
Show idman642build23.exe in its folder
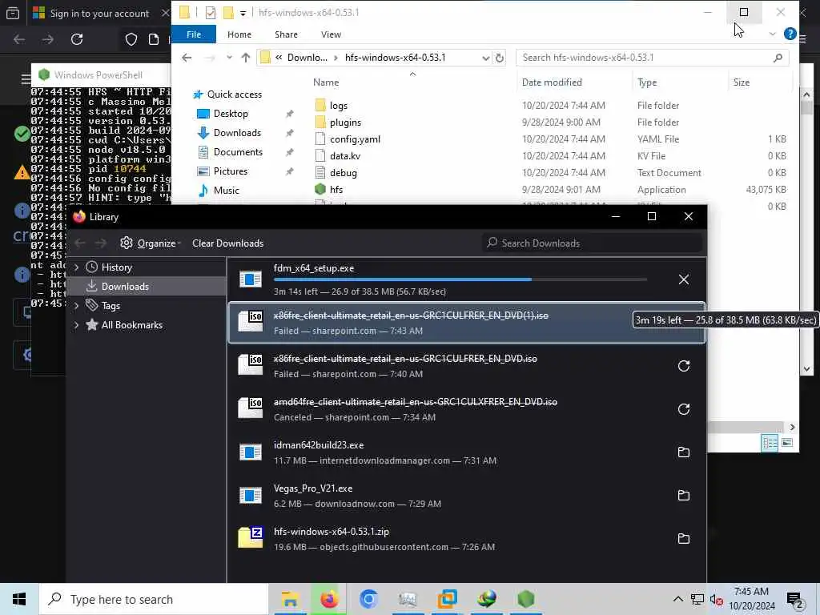[684, 452]
